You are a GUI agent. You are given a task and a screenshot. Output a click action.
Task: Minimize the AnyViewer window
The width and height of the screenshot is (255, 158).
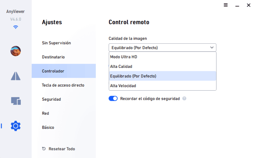point(237,5)
